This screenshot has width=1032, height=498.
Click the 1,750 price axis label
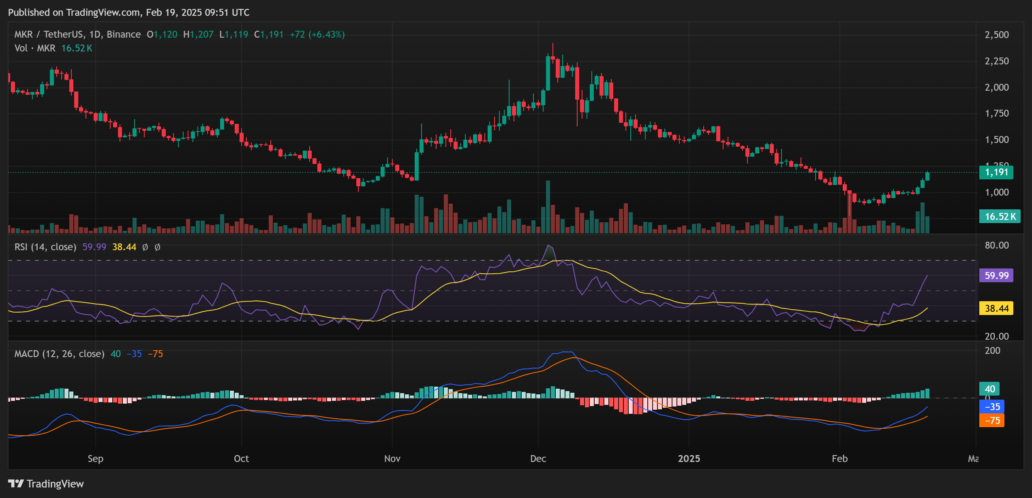[997, 113]
